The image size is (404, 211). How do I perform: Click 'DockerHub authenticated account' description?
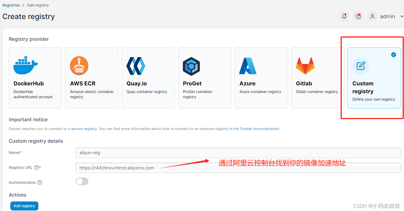tap(33, 94)
